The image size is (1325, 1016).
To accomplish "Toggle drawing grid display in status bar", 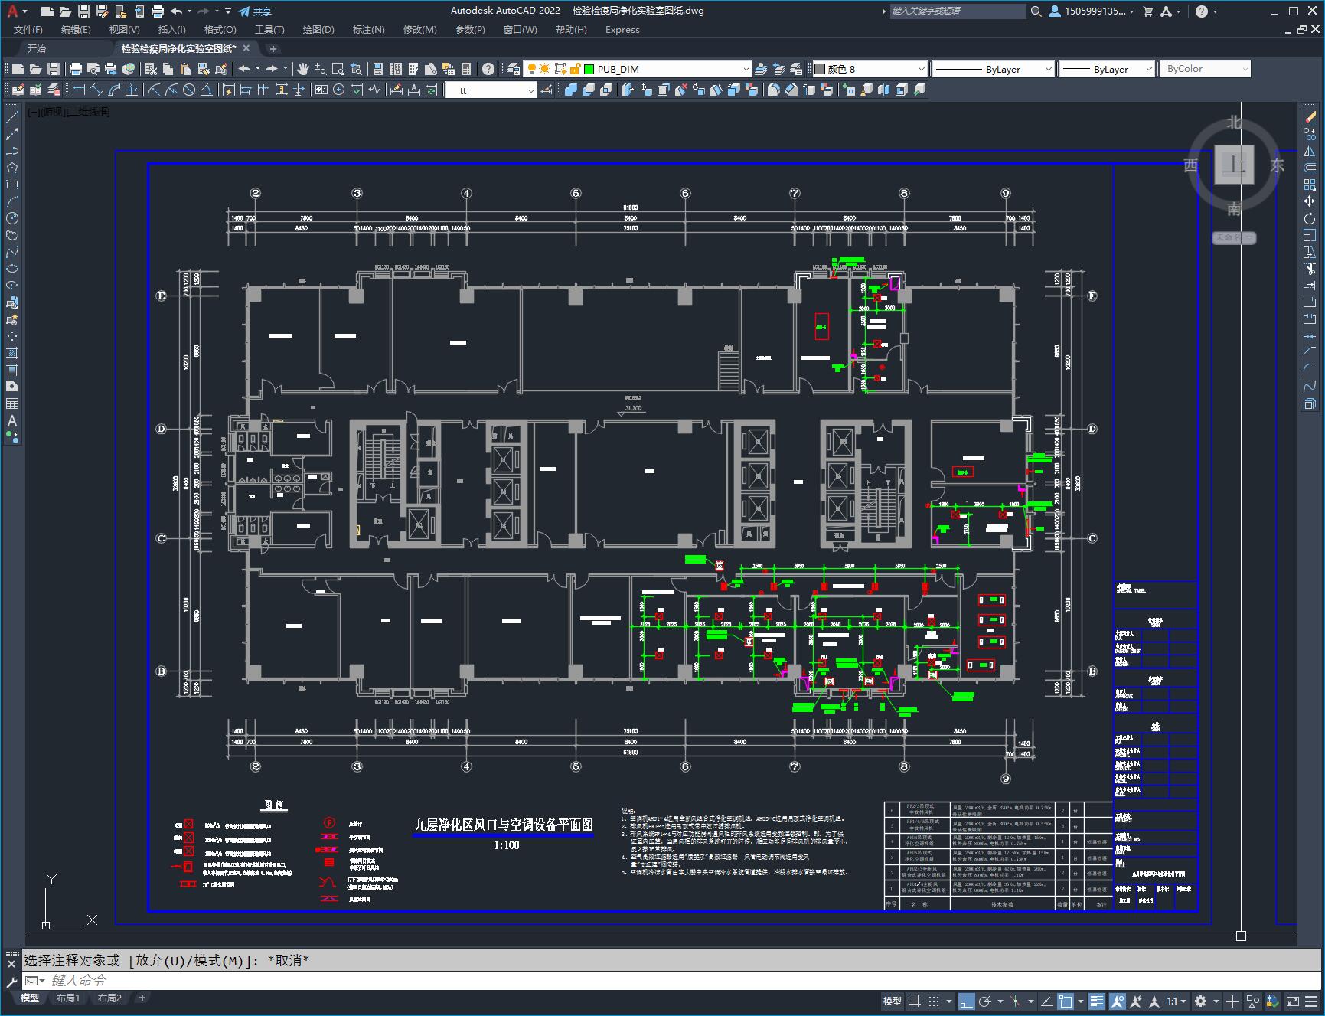I will pyautogui.click(x=915, y=1001).
